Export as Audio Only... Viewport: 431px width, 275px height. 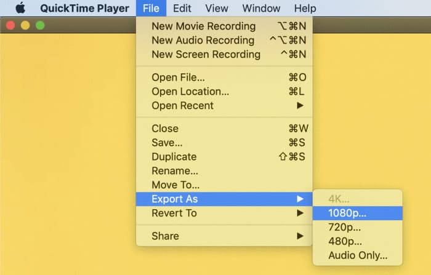click(x=358, y=255)
